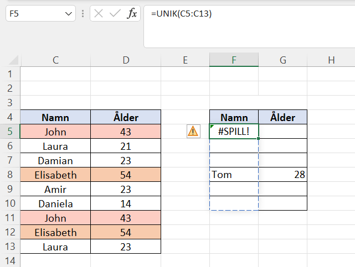Select column F header
The height and width of the screenshot is (267, 355).
[234, 60]
